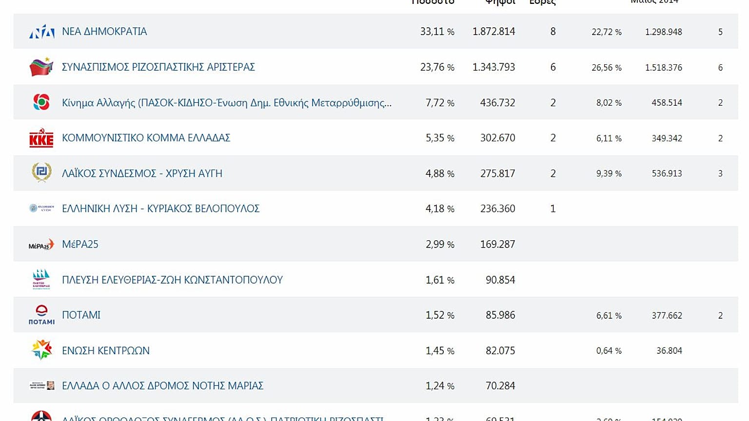This screenshot has height=421, width=749.
Task: Select percentage 7,72 % for Kinima Allagis
Action: 440,103
